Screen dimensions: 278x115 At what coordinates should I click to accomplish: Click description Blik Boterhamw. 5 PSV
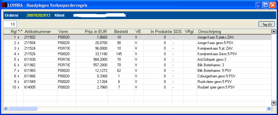[214, 71]
